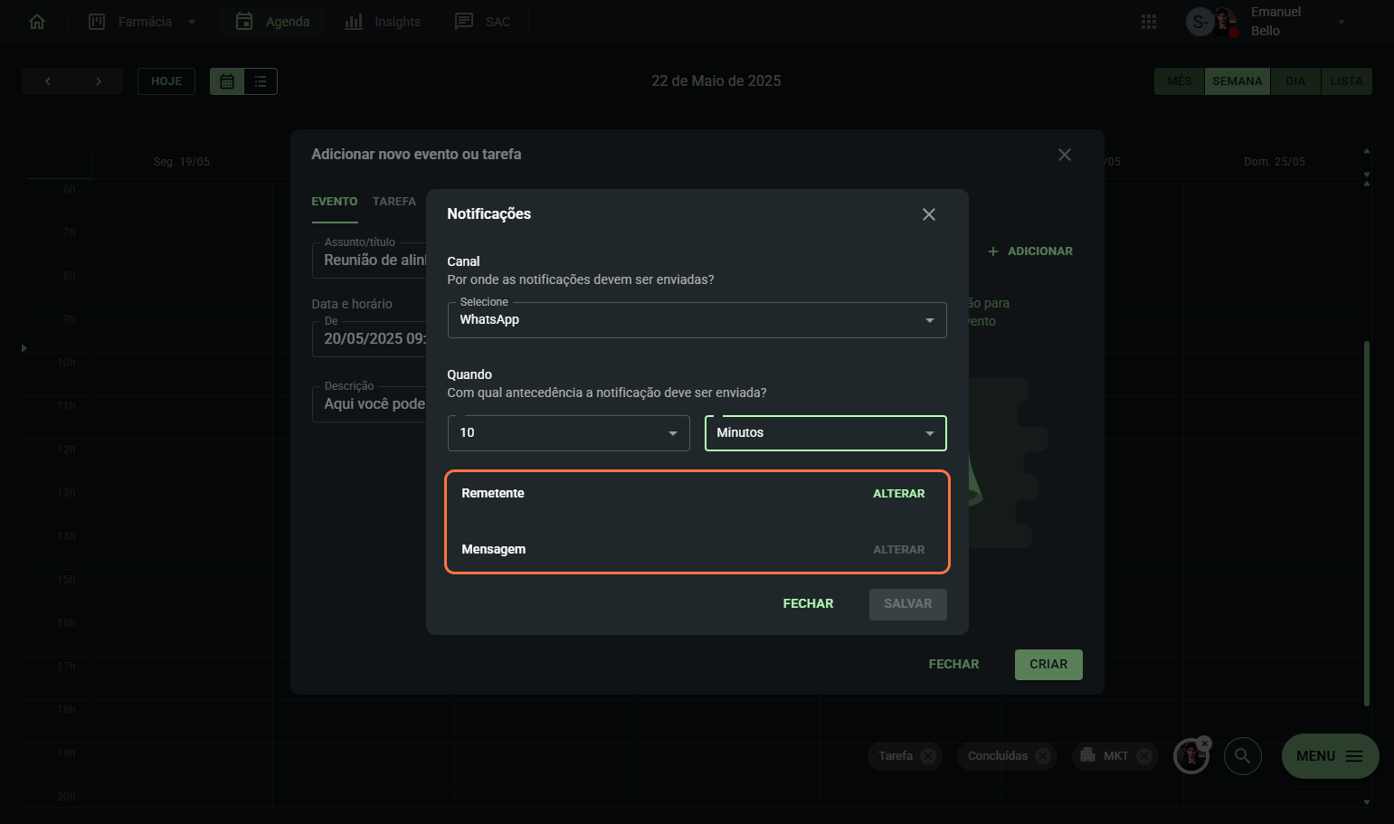
Task: Switch to list view icon
Action: tap(261, 81)
